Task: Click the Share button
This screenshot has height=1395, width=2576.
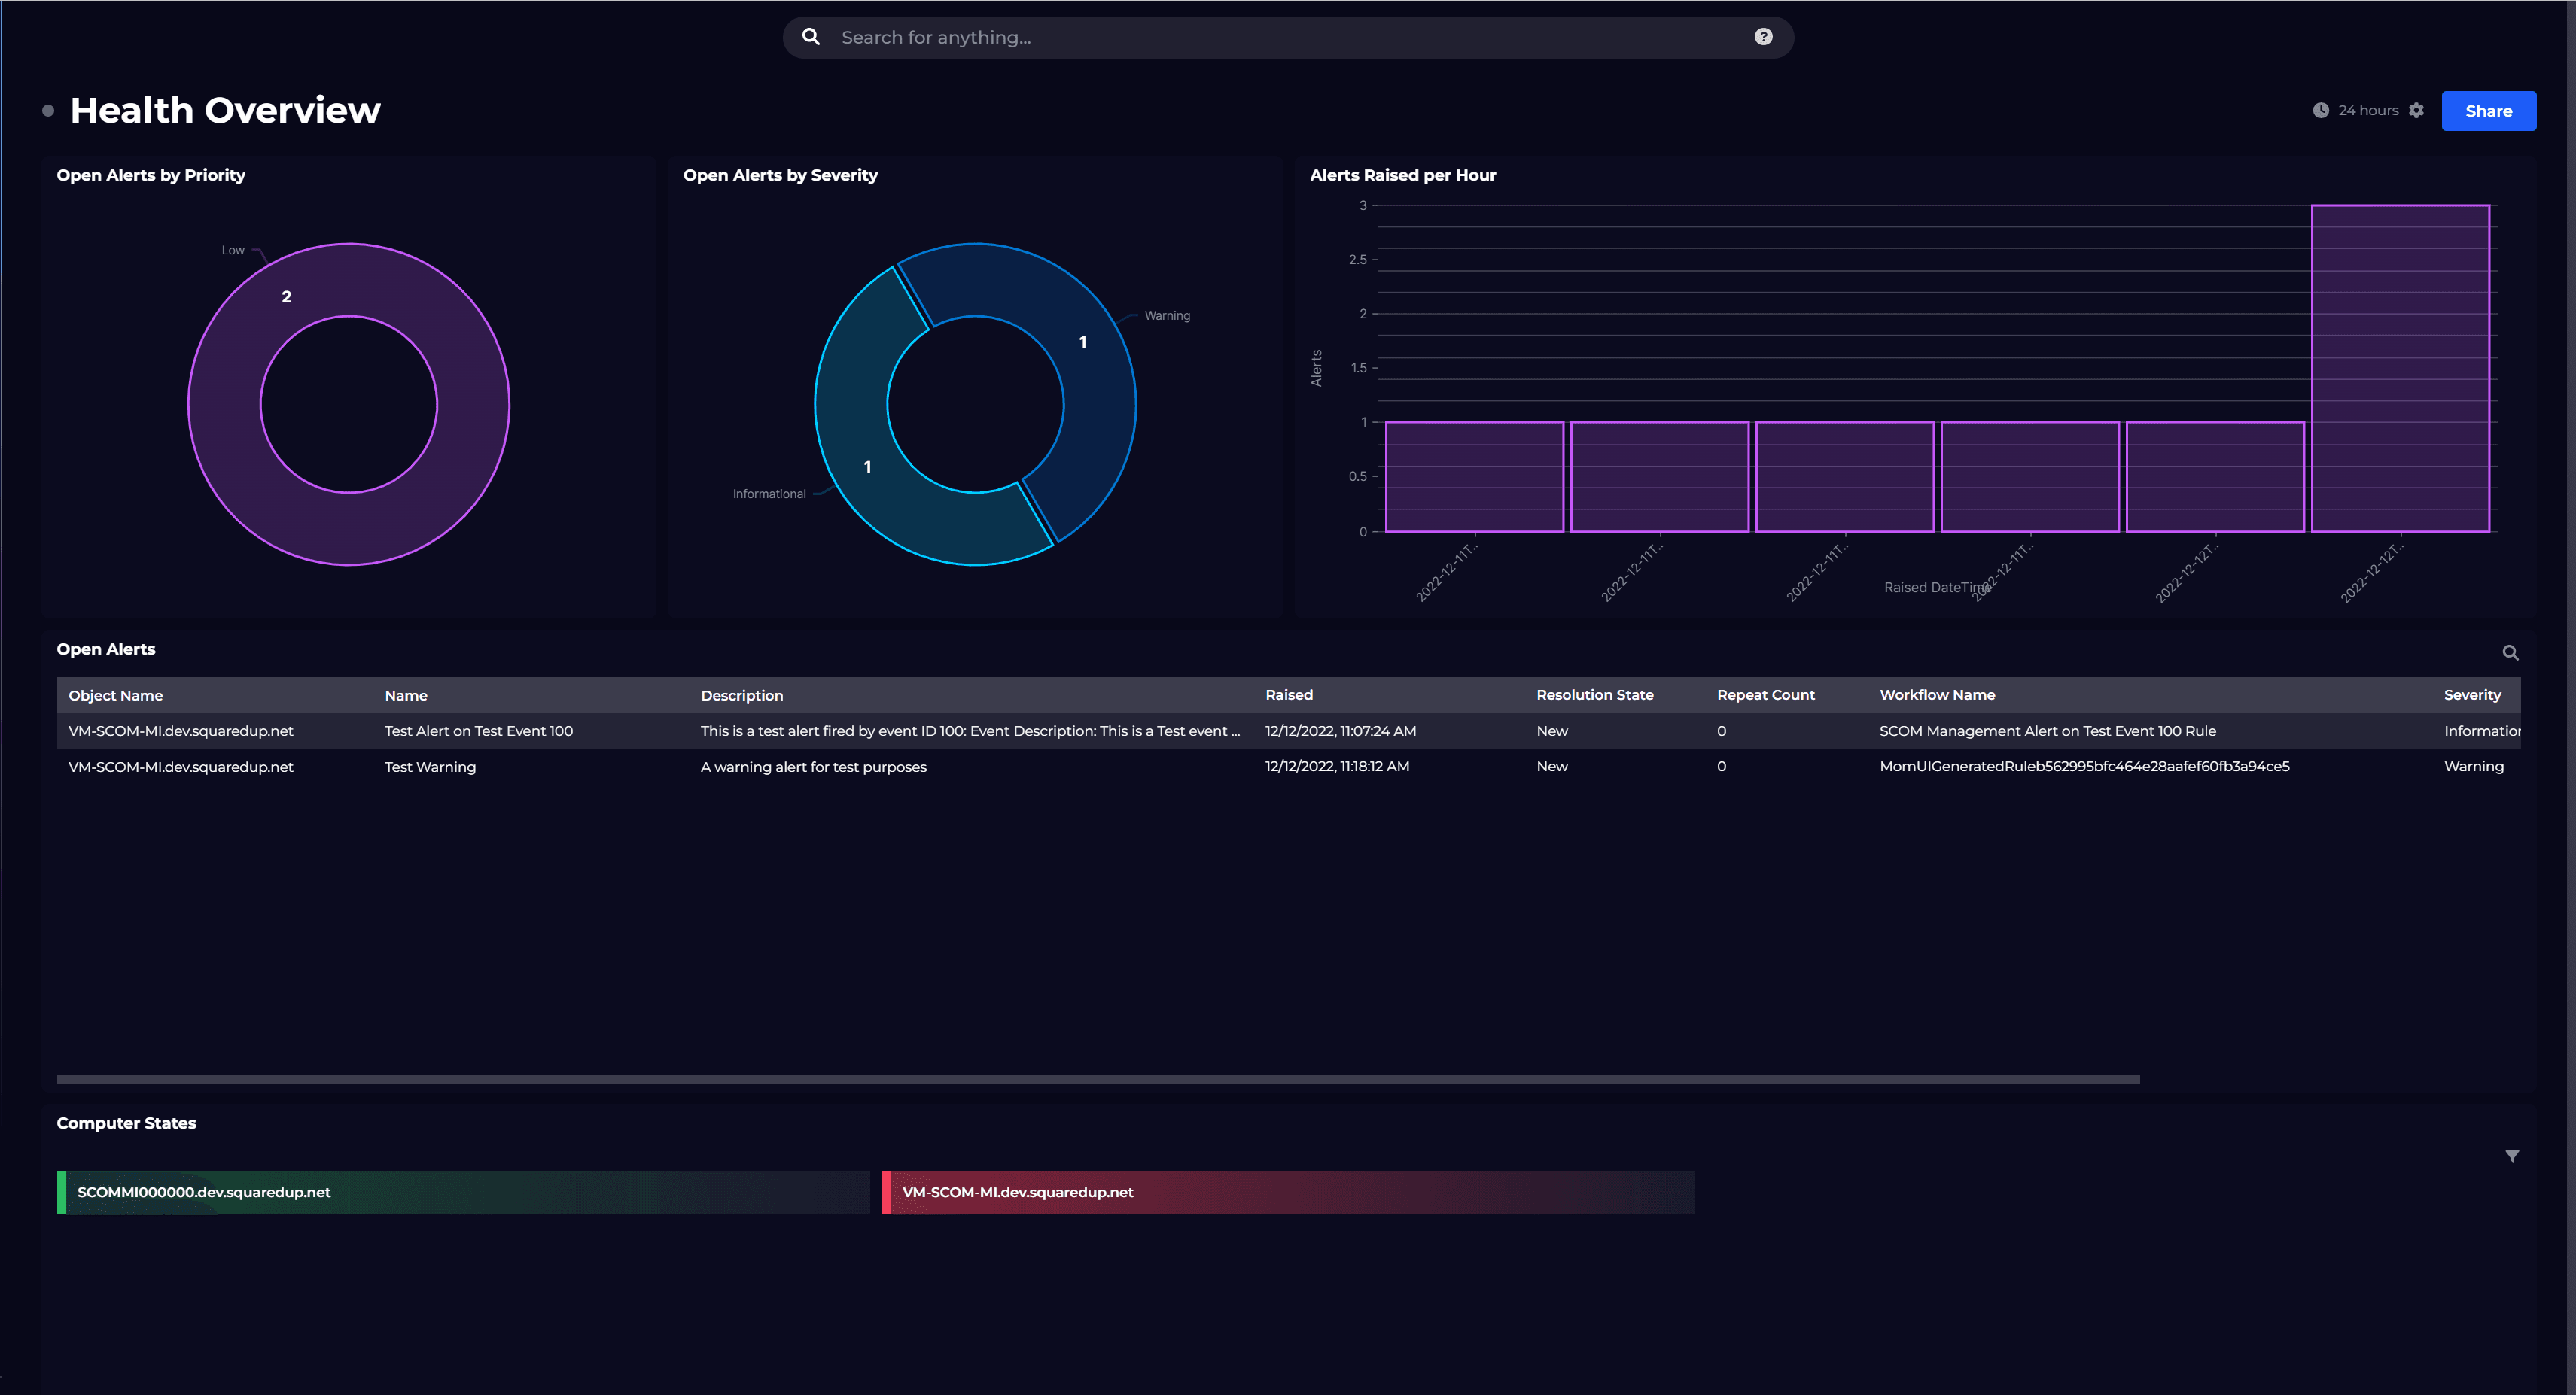Action: pos(2488,110)
